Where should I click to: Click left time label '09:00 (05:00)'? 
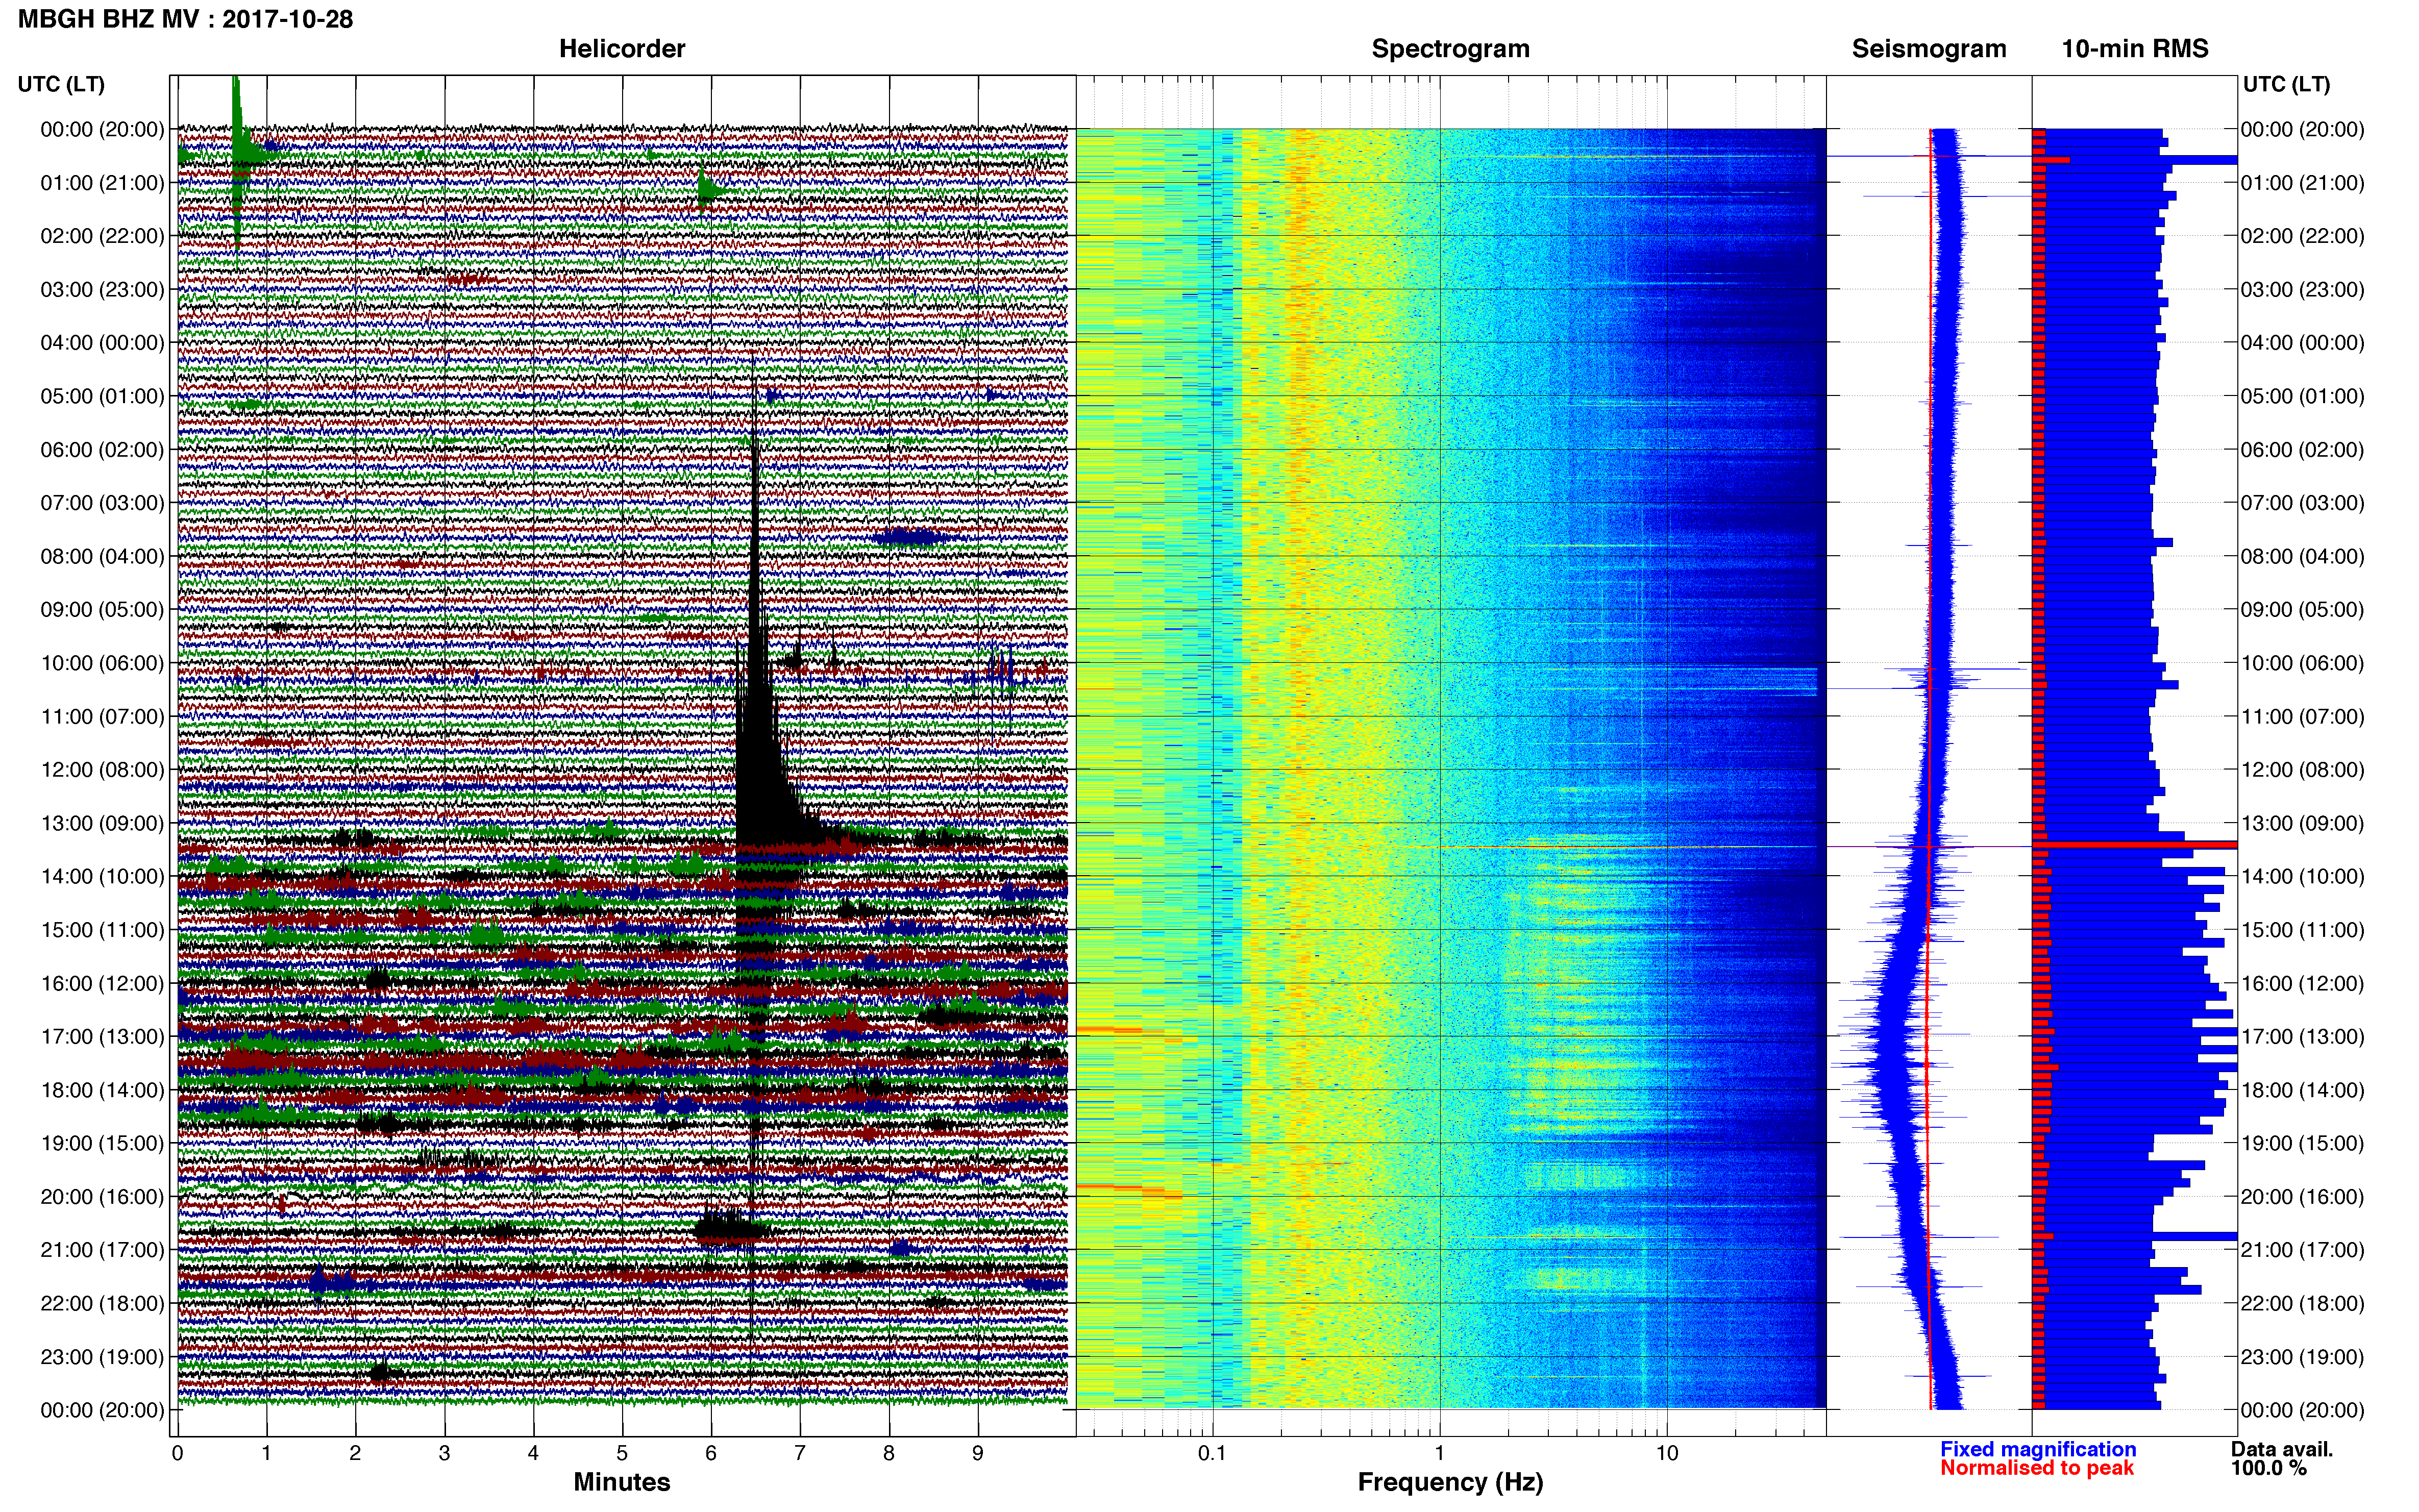102,610
